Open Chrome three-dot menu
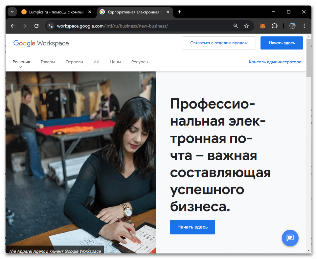Screen dimensions: 317x259 tap(304, 26)
